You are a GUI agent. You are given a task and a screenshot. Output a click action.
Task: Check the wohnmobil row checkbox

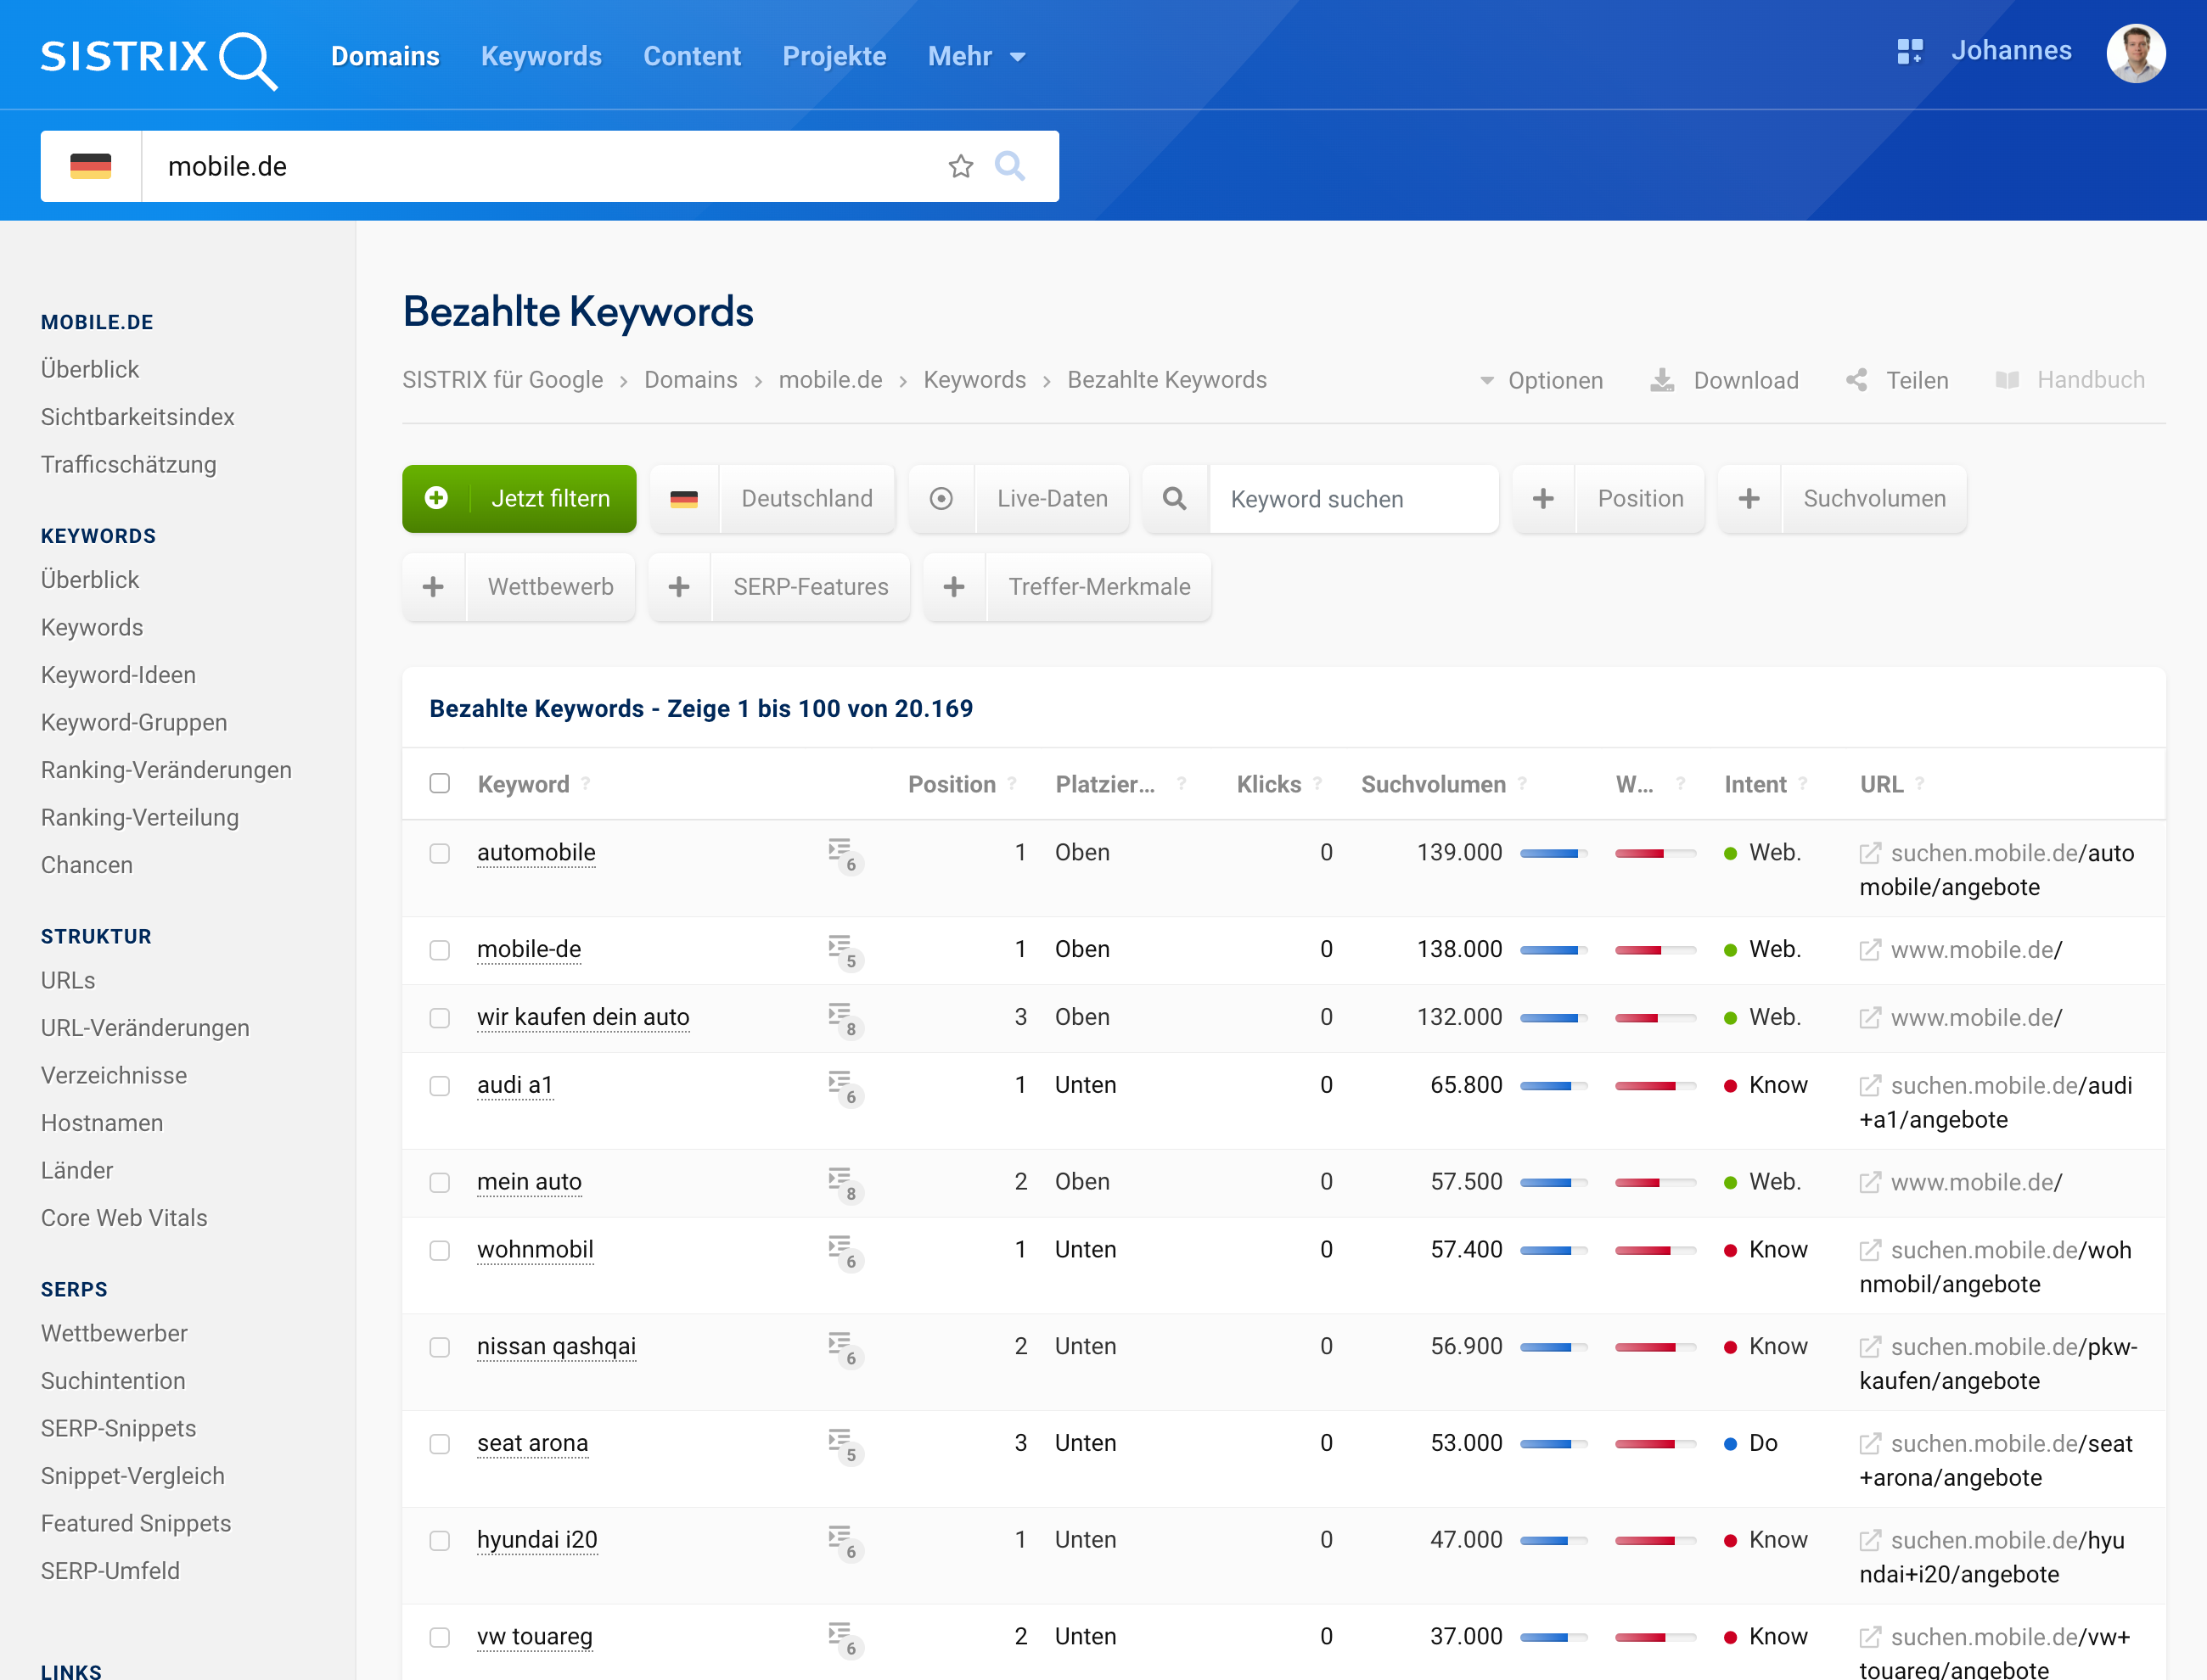pyautogui.click(x=439, y=1250)
